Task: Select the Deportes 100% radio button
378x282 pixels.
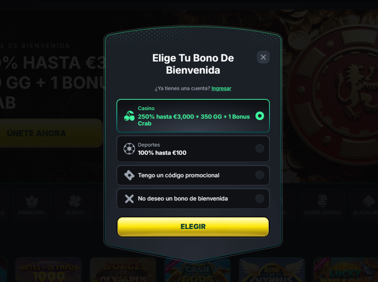Action: (260, 149)
